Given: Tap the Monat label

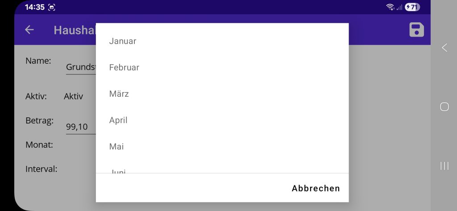Looking at the screenshot, I should click(x=39, y=145).
